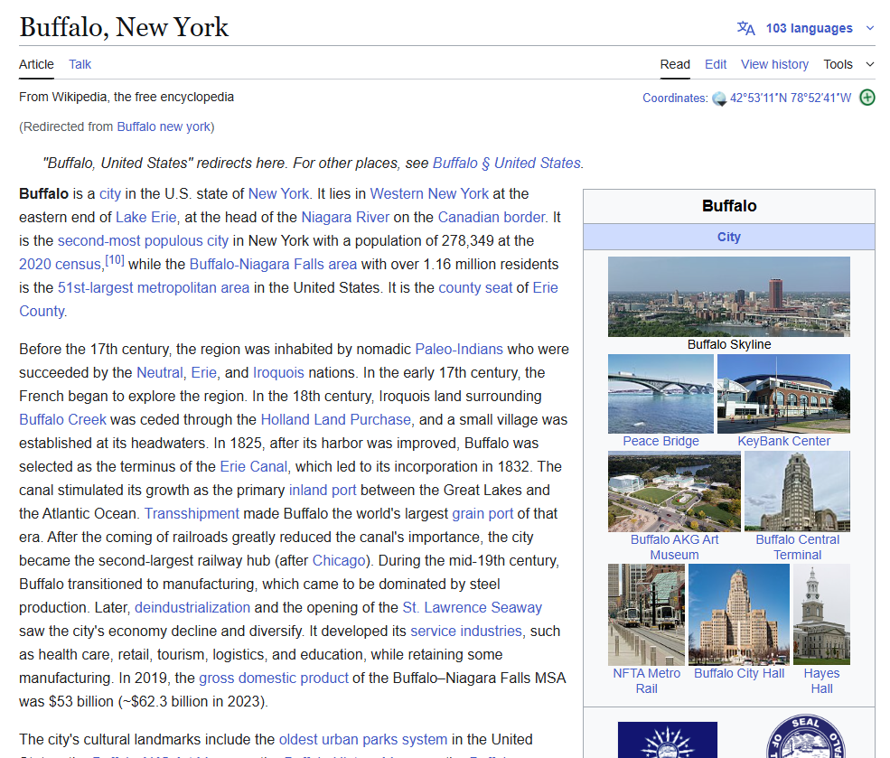Click the citation [10] superscript
The height and width of the screenshot is (758, 890).
tap(115, 260)
